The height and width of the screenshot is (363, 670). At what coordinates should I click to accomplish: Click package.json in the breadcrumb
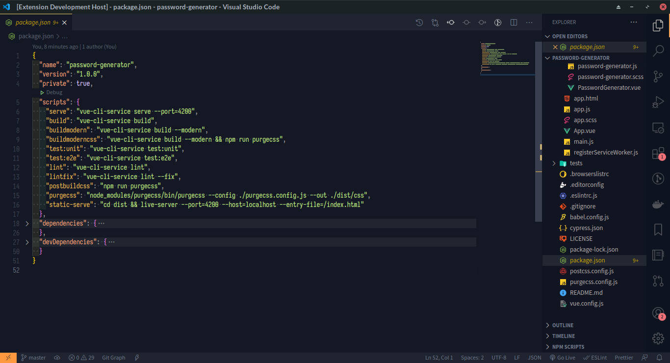click(x=36, y=36)
